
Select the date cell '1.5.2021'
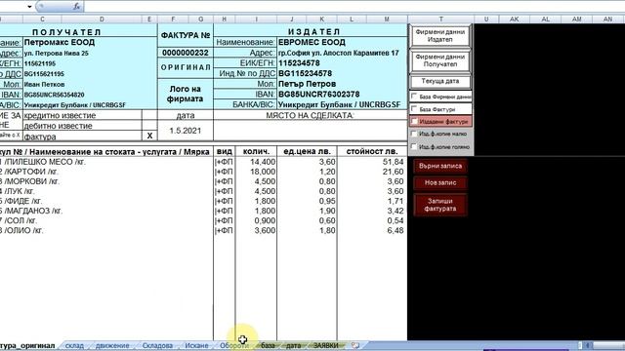click(x=185, y=131)
